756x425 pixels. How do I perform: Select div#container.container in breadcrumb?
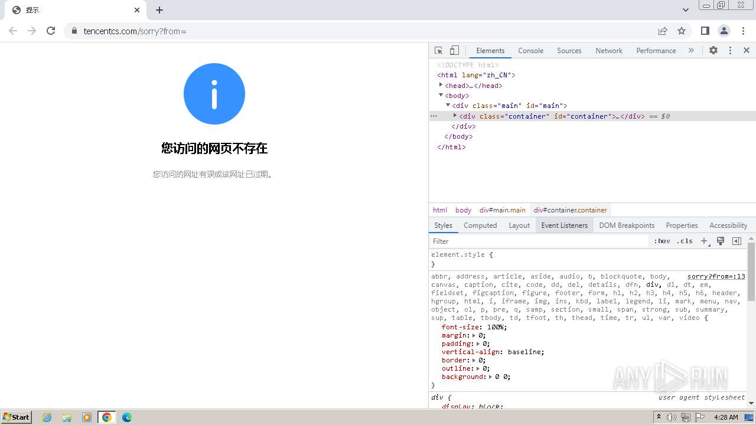(571, 210)
